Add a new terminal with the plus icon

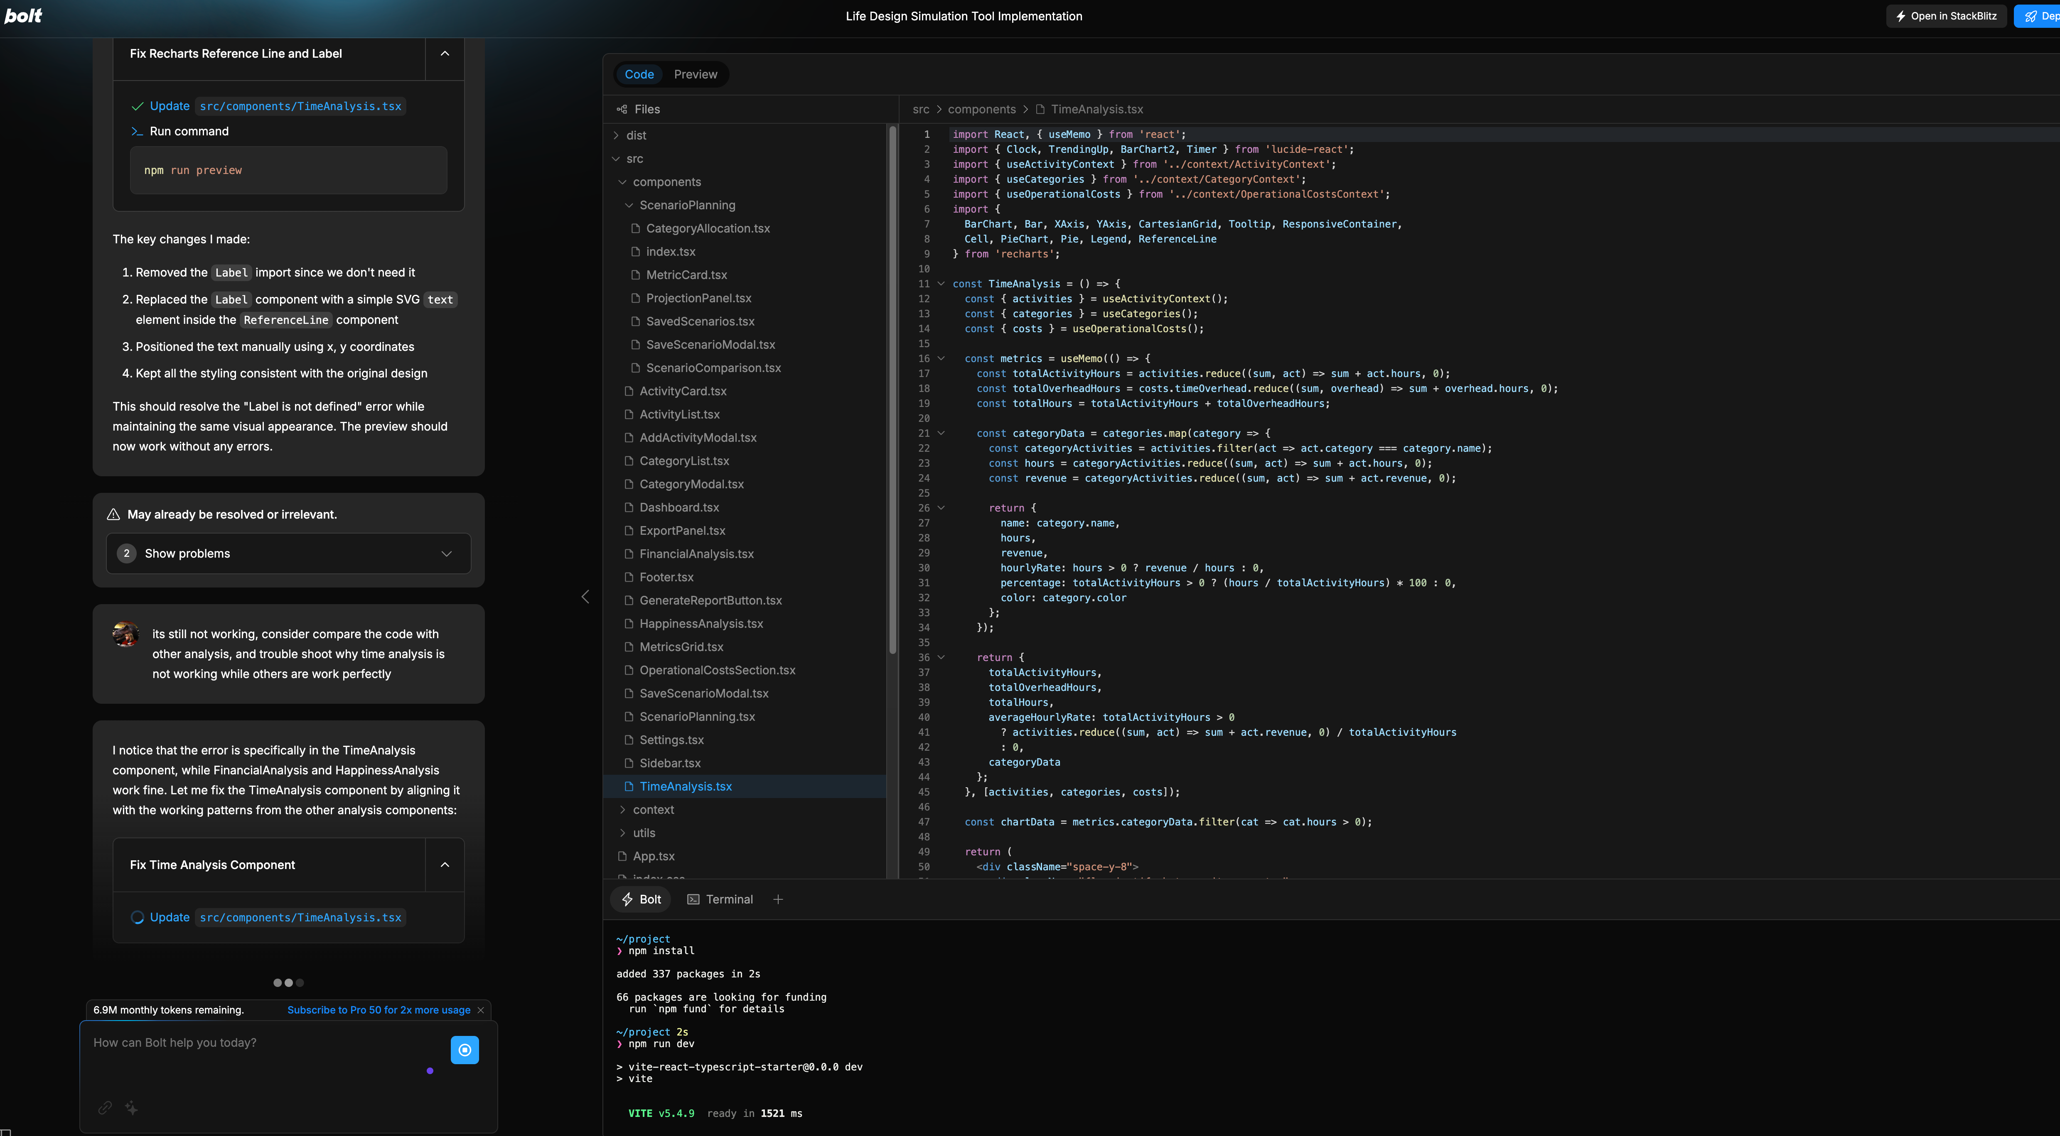coord(778,899)
